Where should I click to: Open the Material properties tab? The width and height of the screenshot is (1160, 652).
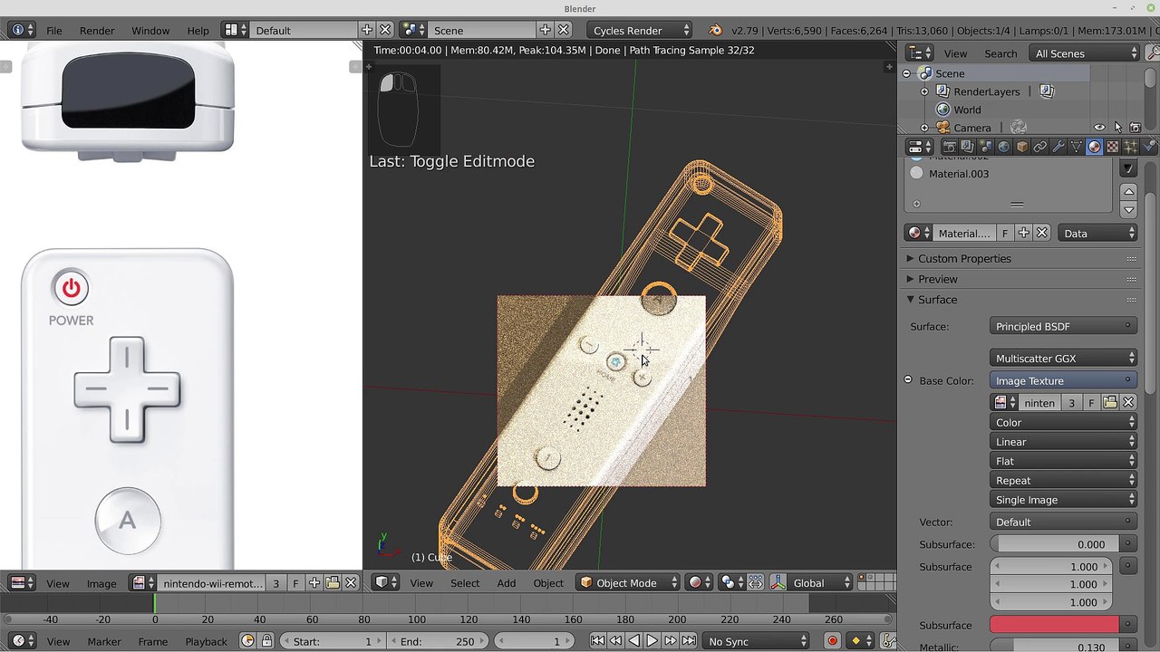pos(1095,147)
